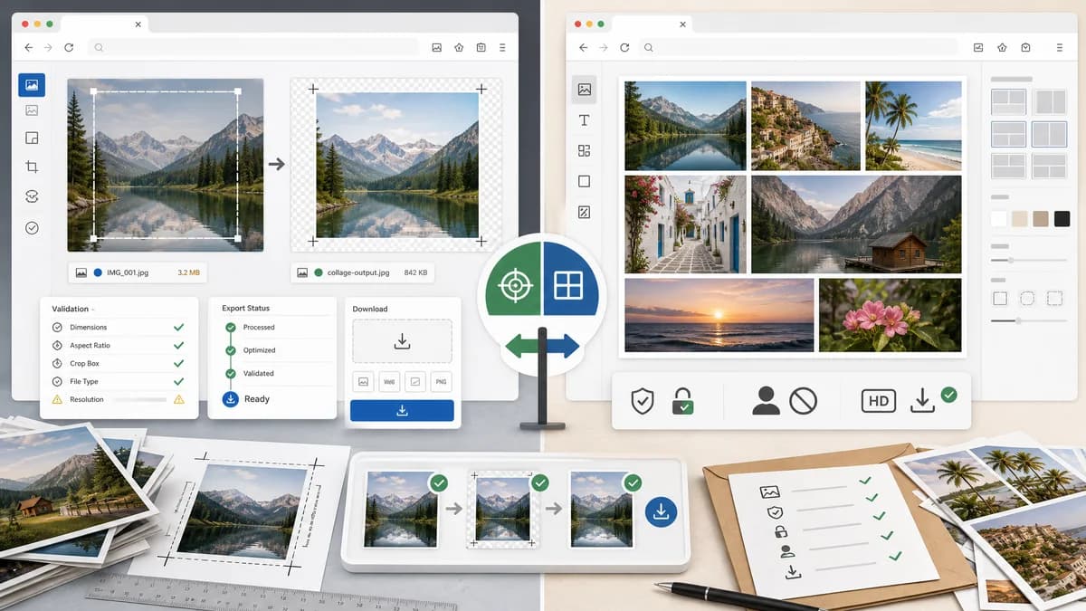Select the active image tool in crop editor sidebar
The height and width of the screenshot is (611, 1086).
32,85
